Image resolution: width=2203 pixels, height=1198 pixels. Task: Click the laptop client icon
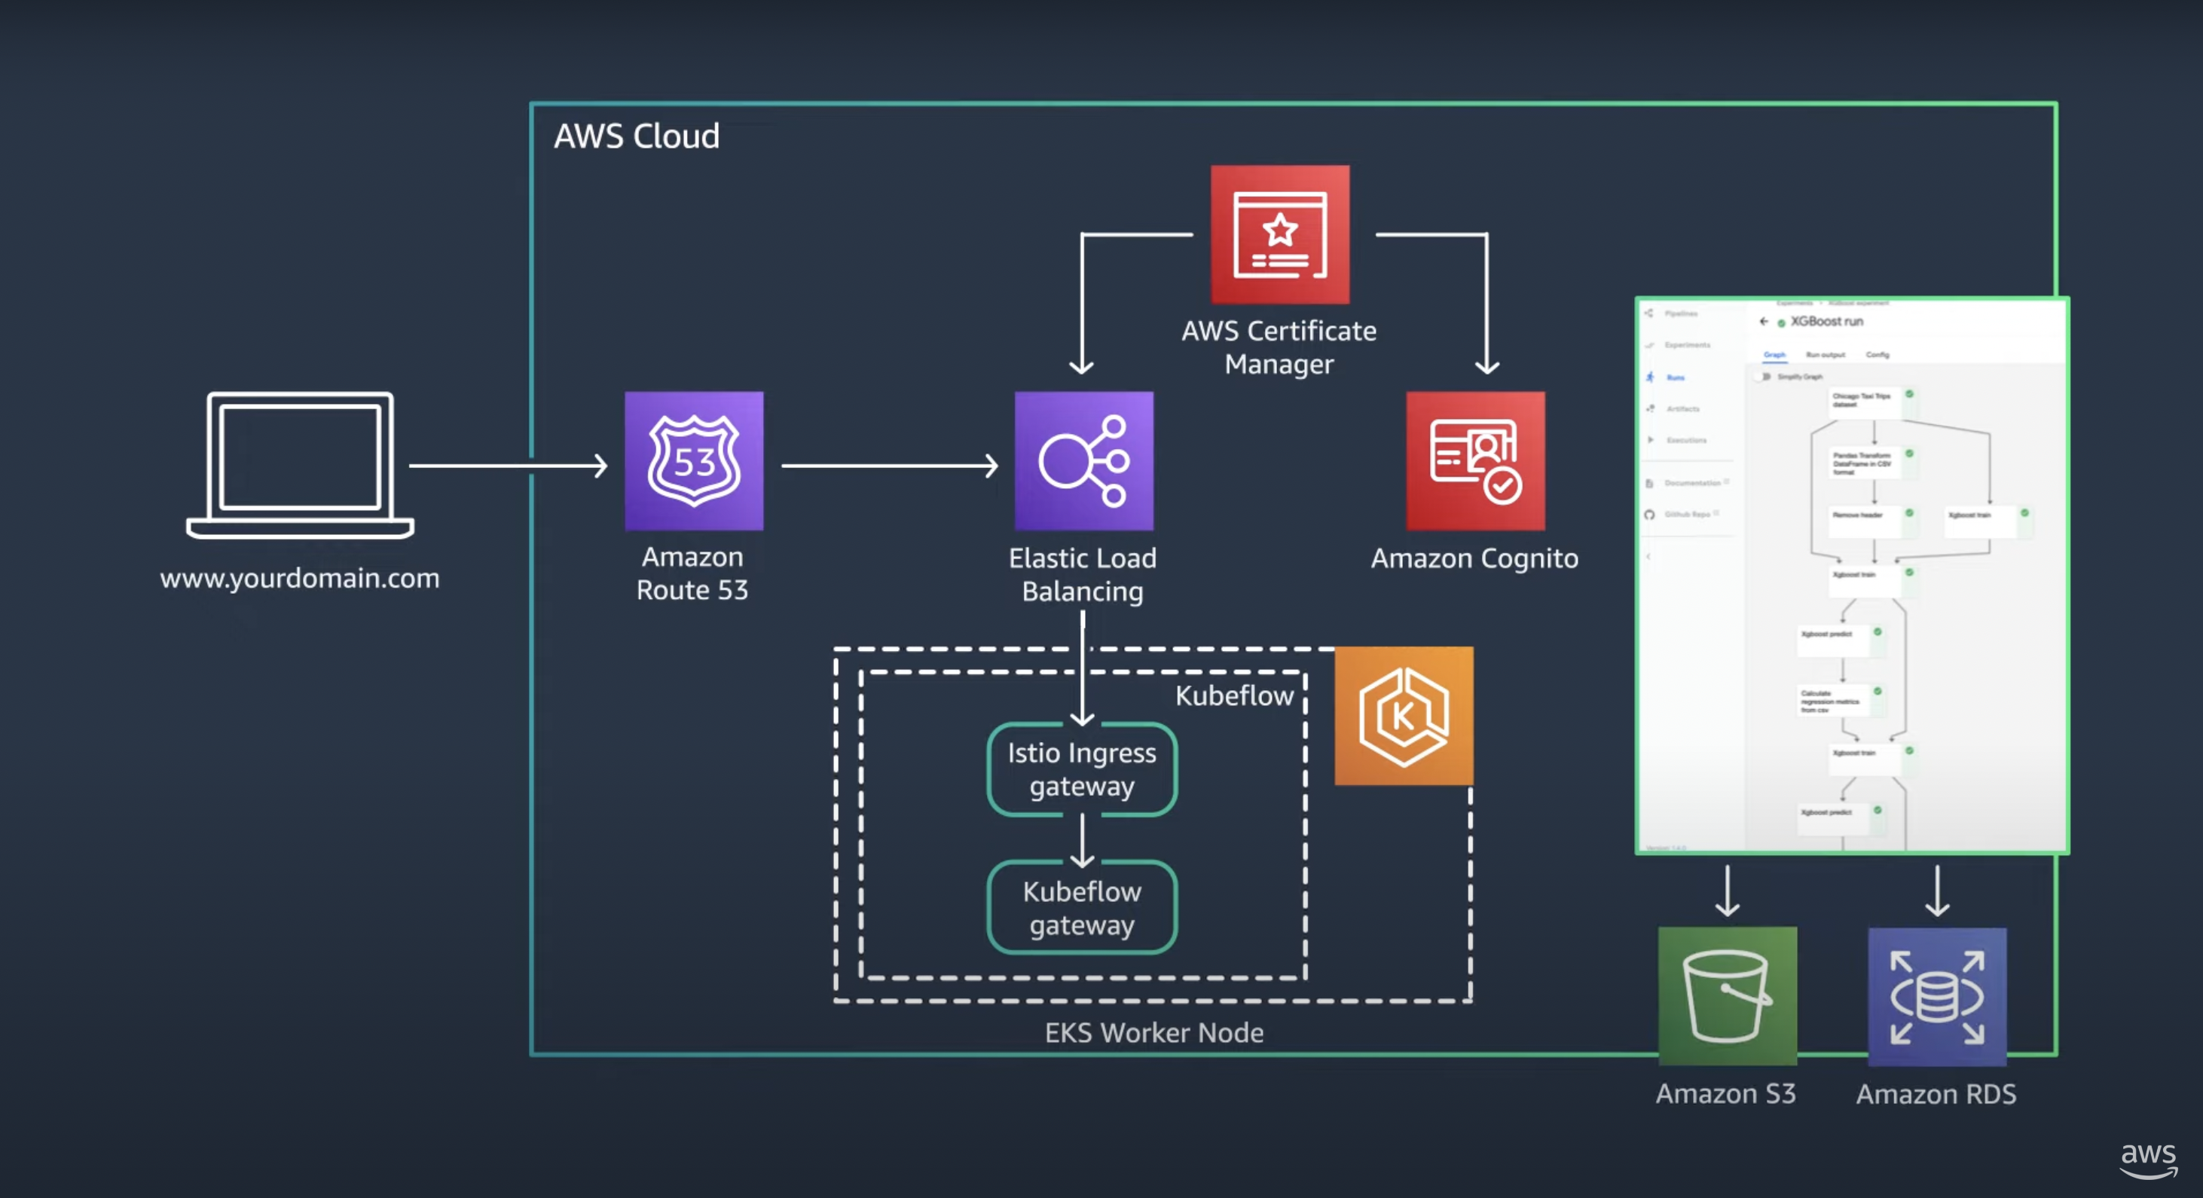point(300,465)
